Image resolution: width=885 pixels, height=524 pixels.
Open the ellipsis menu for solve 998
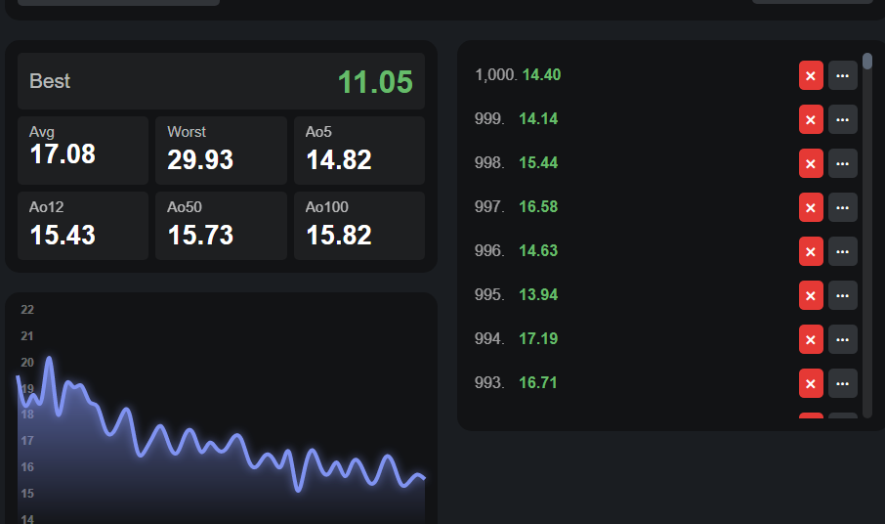(843, 164)
